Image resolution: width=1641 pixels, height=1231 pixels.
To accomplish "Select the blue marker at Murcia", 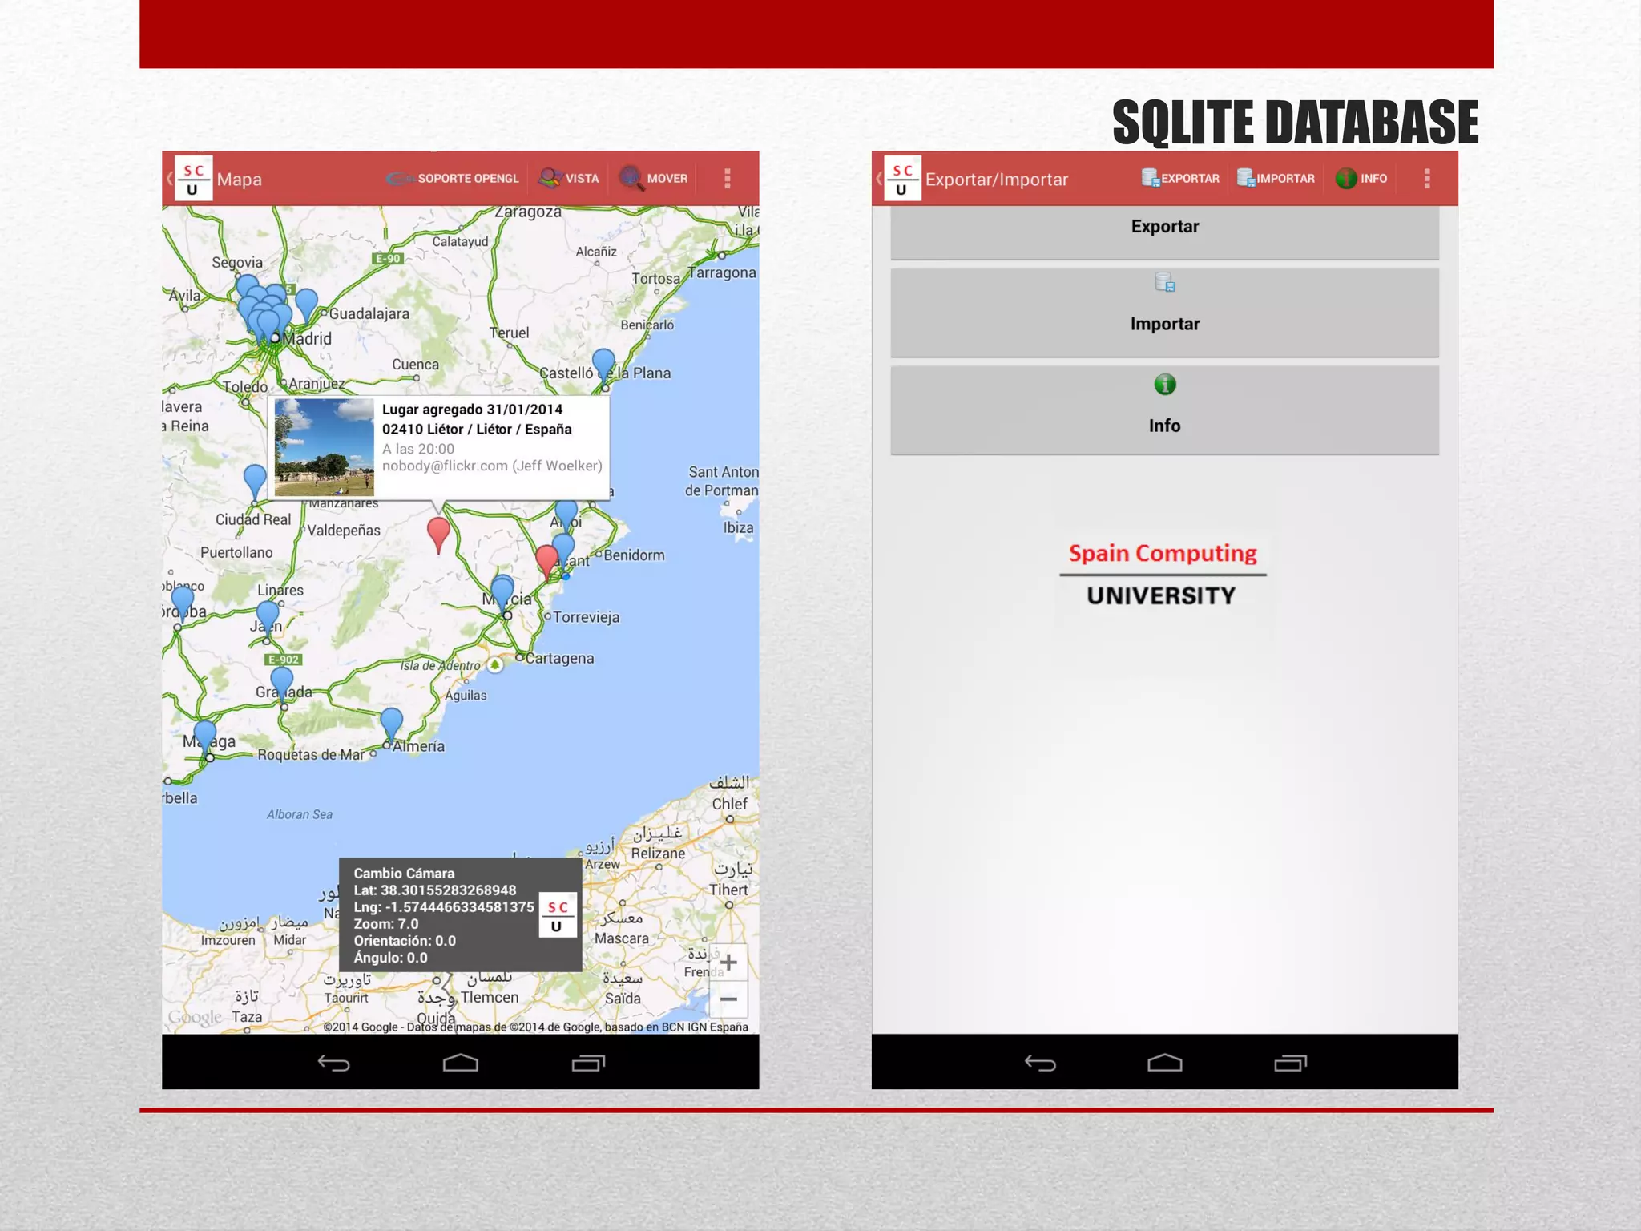I will (x=502, y=594).
